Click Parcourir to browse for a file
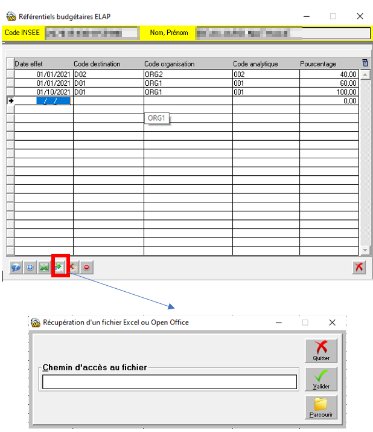Screen dimensions: 373x432 (x=321, y=407)
